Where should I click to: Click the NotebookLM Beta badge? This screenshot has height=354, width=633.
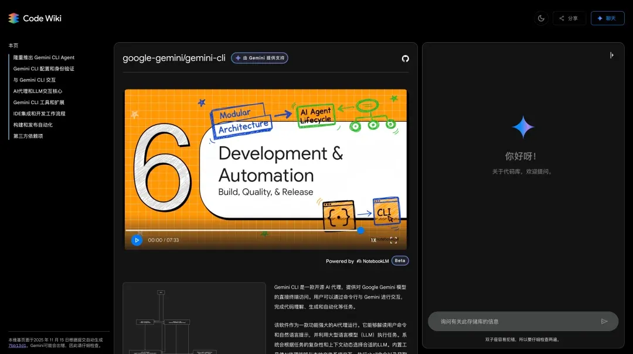[400, 261]
